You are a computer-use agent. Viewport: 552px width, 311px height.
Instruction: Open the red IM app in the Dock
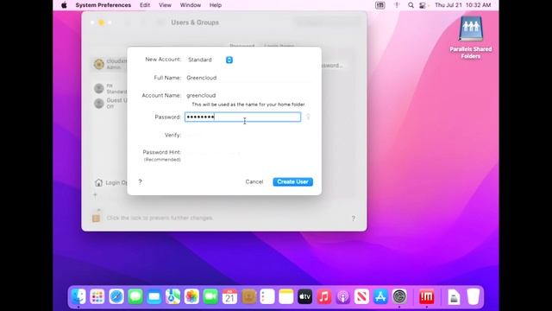tap(426, 296)
